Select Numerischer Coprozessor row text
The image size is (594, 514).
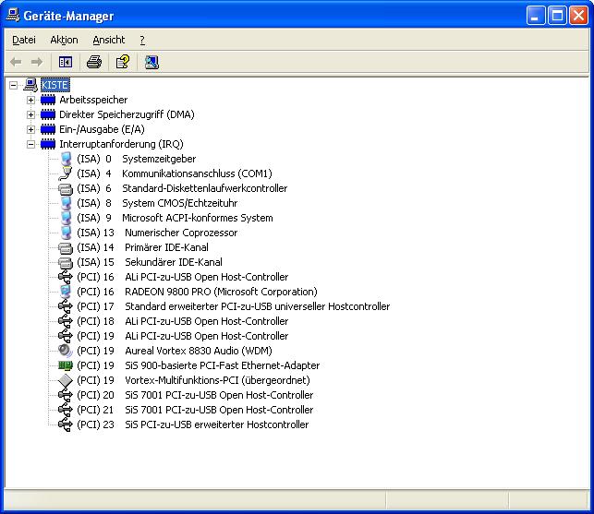coord(181,233)
